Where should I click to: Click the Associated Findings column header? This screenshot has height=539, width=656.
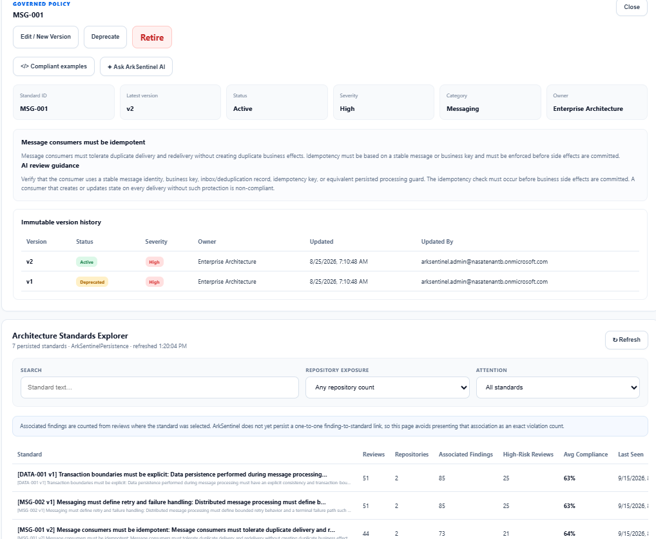point(466,455)
